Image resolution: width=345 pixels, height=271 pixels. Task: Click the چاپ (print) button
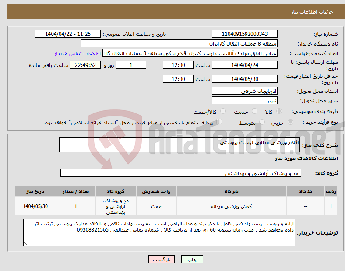(x=192, y=259)
